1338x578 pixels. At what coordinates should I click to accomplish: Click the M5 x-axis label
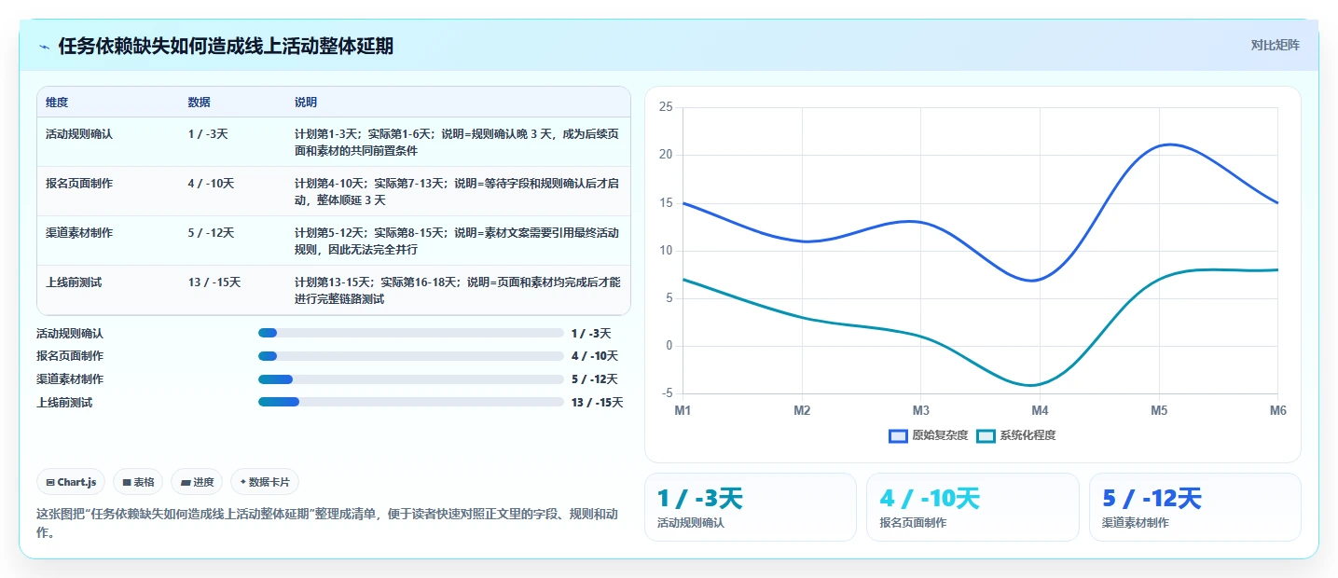[1159, 410]
